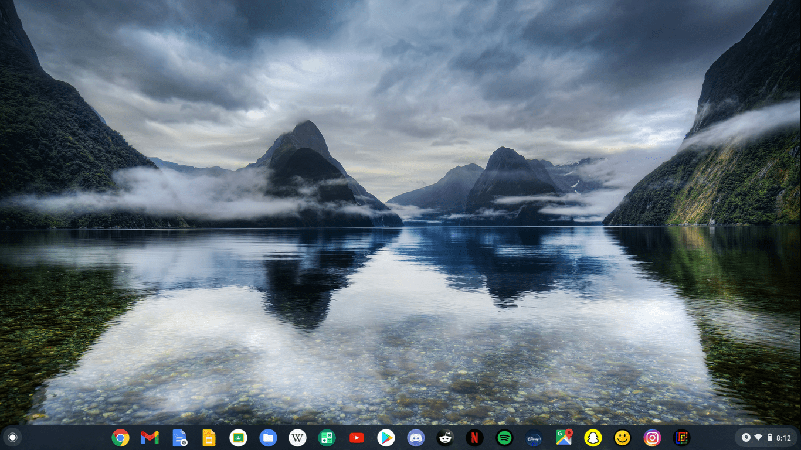Launch the Reddit app
801x450 pixels.
(445, 438)
